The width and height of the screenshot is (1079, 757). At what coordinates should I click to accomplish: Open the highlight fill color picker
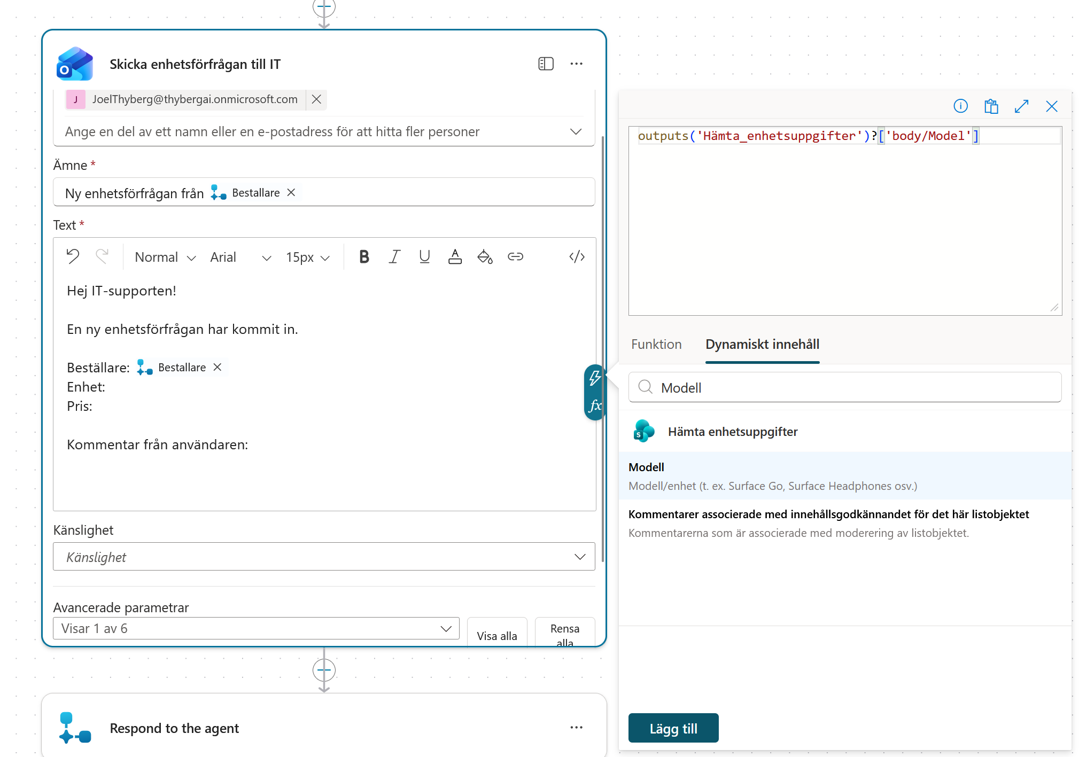pyautogui.click(x=485, y=257)
